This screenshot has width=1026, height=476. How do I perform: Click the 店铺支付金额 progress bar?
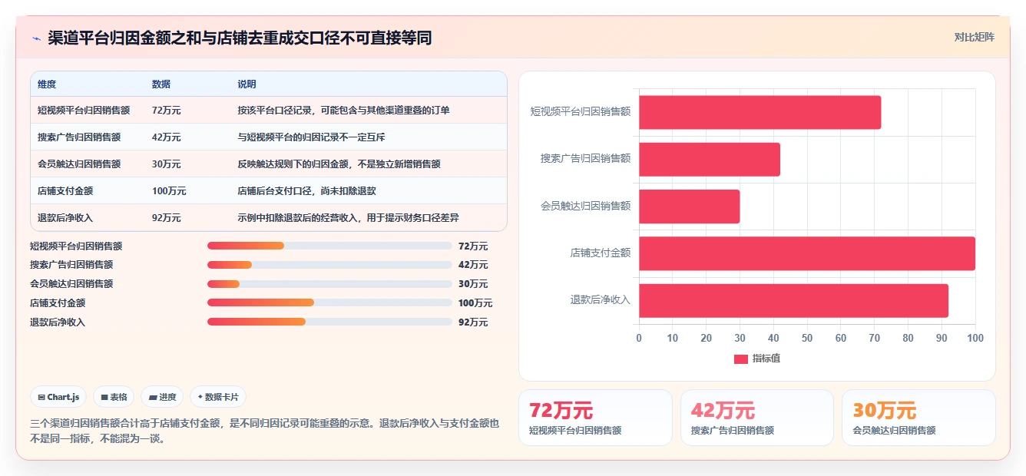click(x=329, y=302)
